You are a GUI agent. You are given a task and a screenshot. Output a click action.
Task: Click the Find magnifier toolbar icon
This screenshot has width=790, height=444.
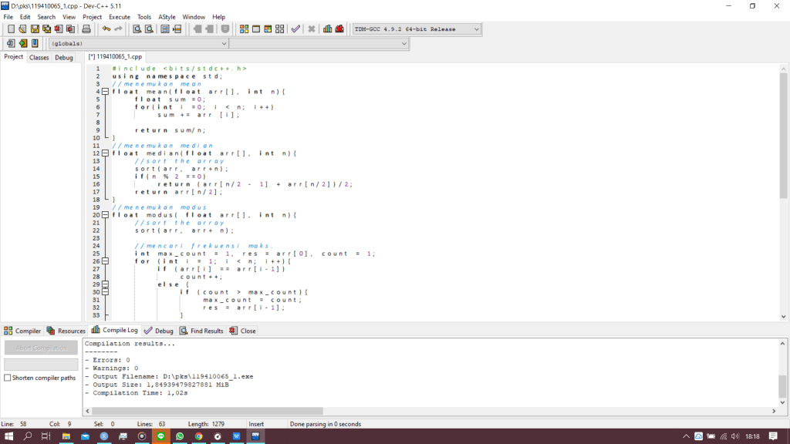[x=137, y=29]
